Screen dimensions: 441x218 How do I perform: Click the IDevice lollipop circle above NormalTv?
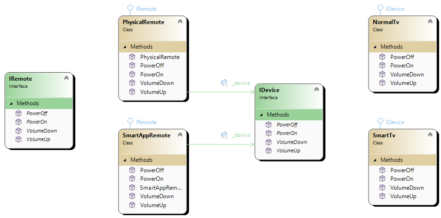coord(380,8)
